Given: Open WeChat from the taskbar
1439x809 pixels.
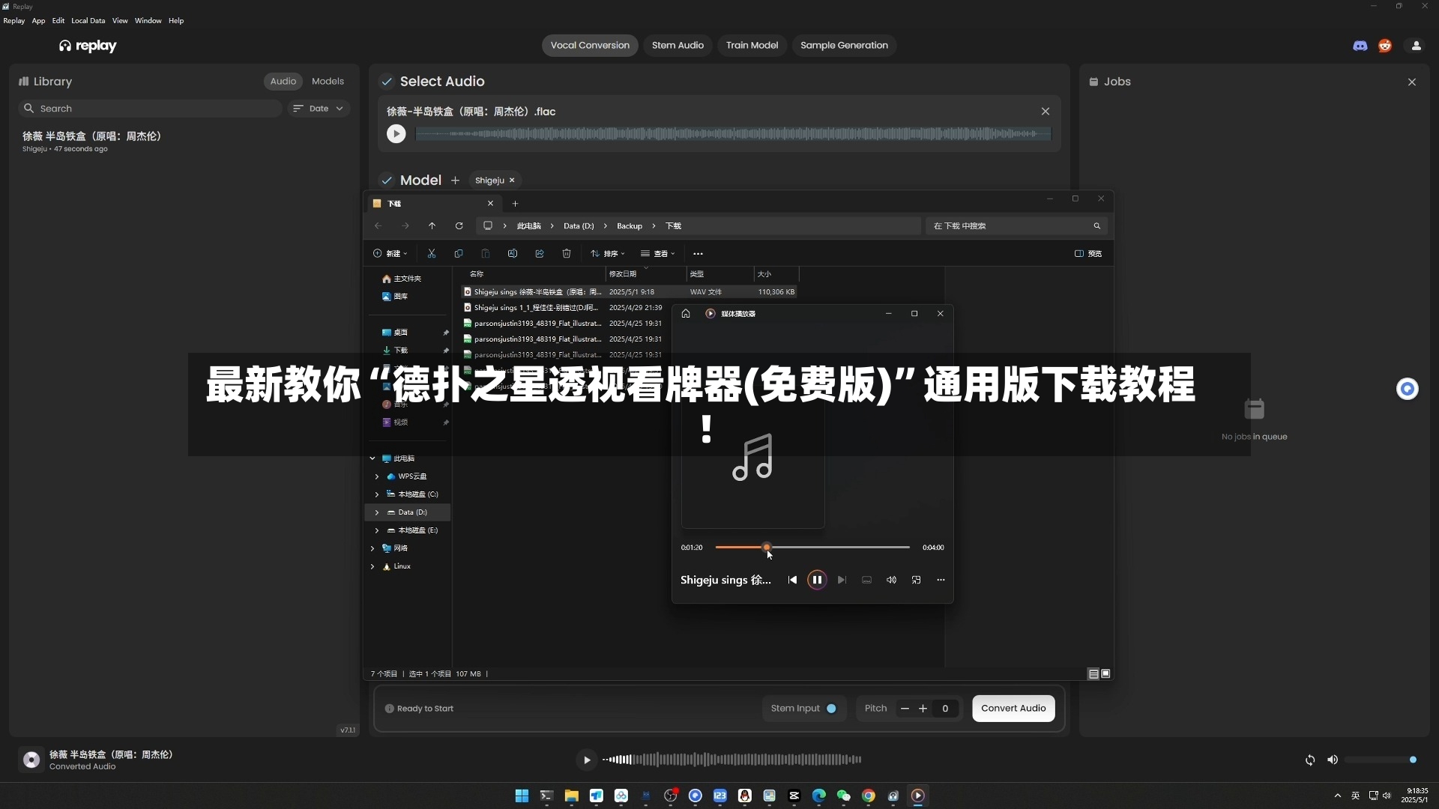Looking at the screenshot, I should pyautogui.click(x=844, y=796).
